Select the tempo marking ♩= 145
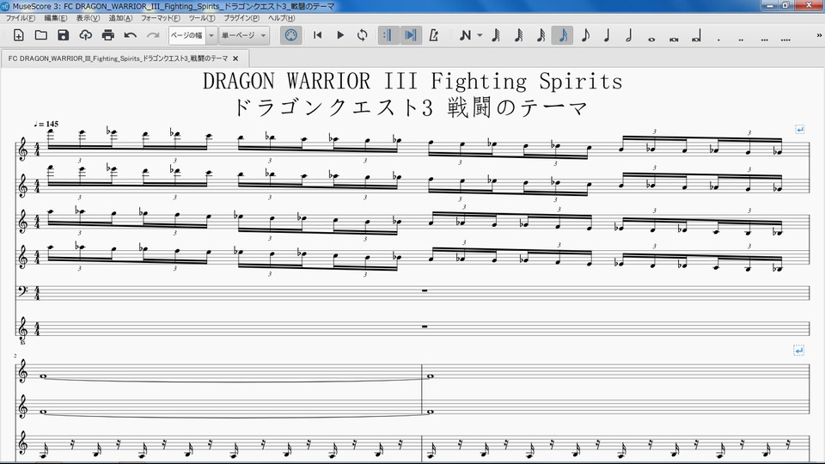The image size is (825, 464). pyautogui.click(x=46, y=124)
